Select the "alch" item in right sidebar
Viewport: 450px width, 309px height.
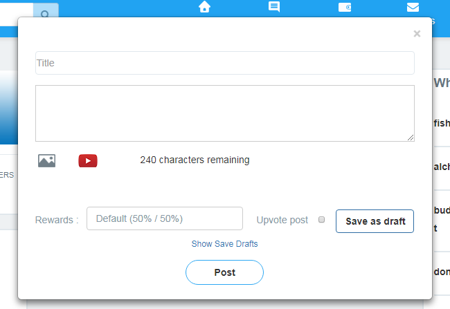click(442, 167)
